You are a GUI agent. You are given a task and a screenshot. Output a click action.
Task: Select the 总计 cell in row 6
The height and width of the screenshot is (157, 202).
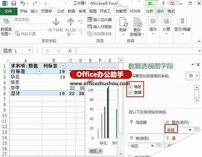pos(26,93)
